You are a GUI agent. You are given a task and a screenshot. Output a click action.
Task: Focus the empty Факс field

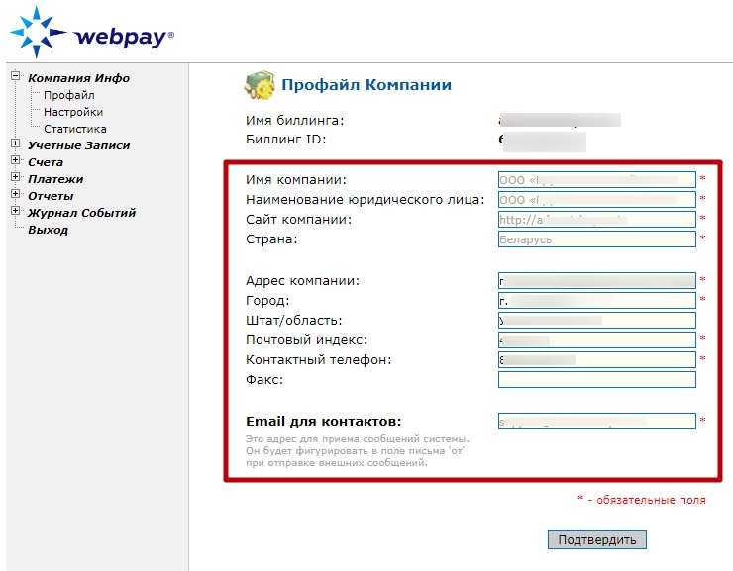(x=597, y=380)
